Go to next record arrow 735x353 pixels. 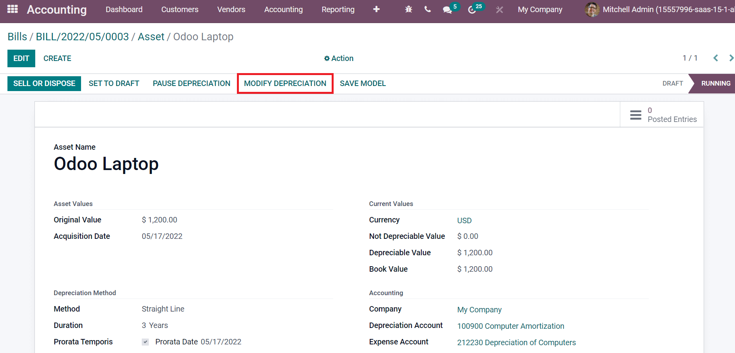(731, 58)
